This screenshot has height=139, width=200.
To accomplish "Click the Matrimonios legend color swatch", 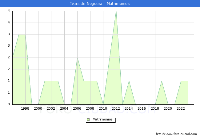I will pyautogui.click(x=88, y=120).
